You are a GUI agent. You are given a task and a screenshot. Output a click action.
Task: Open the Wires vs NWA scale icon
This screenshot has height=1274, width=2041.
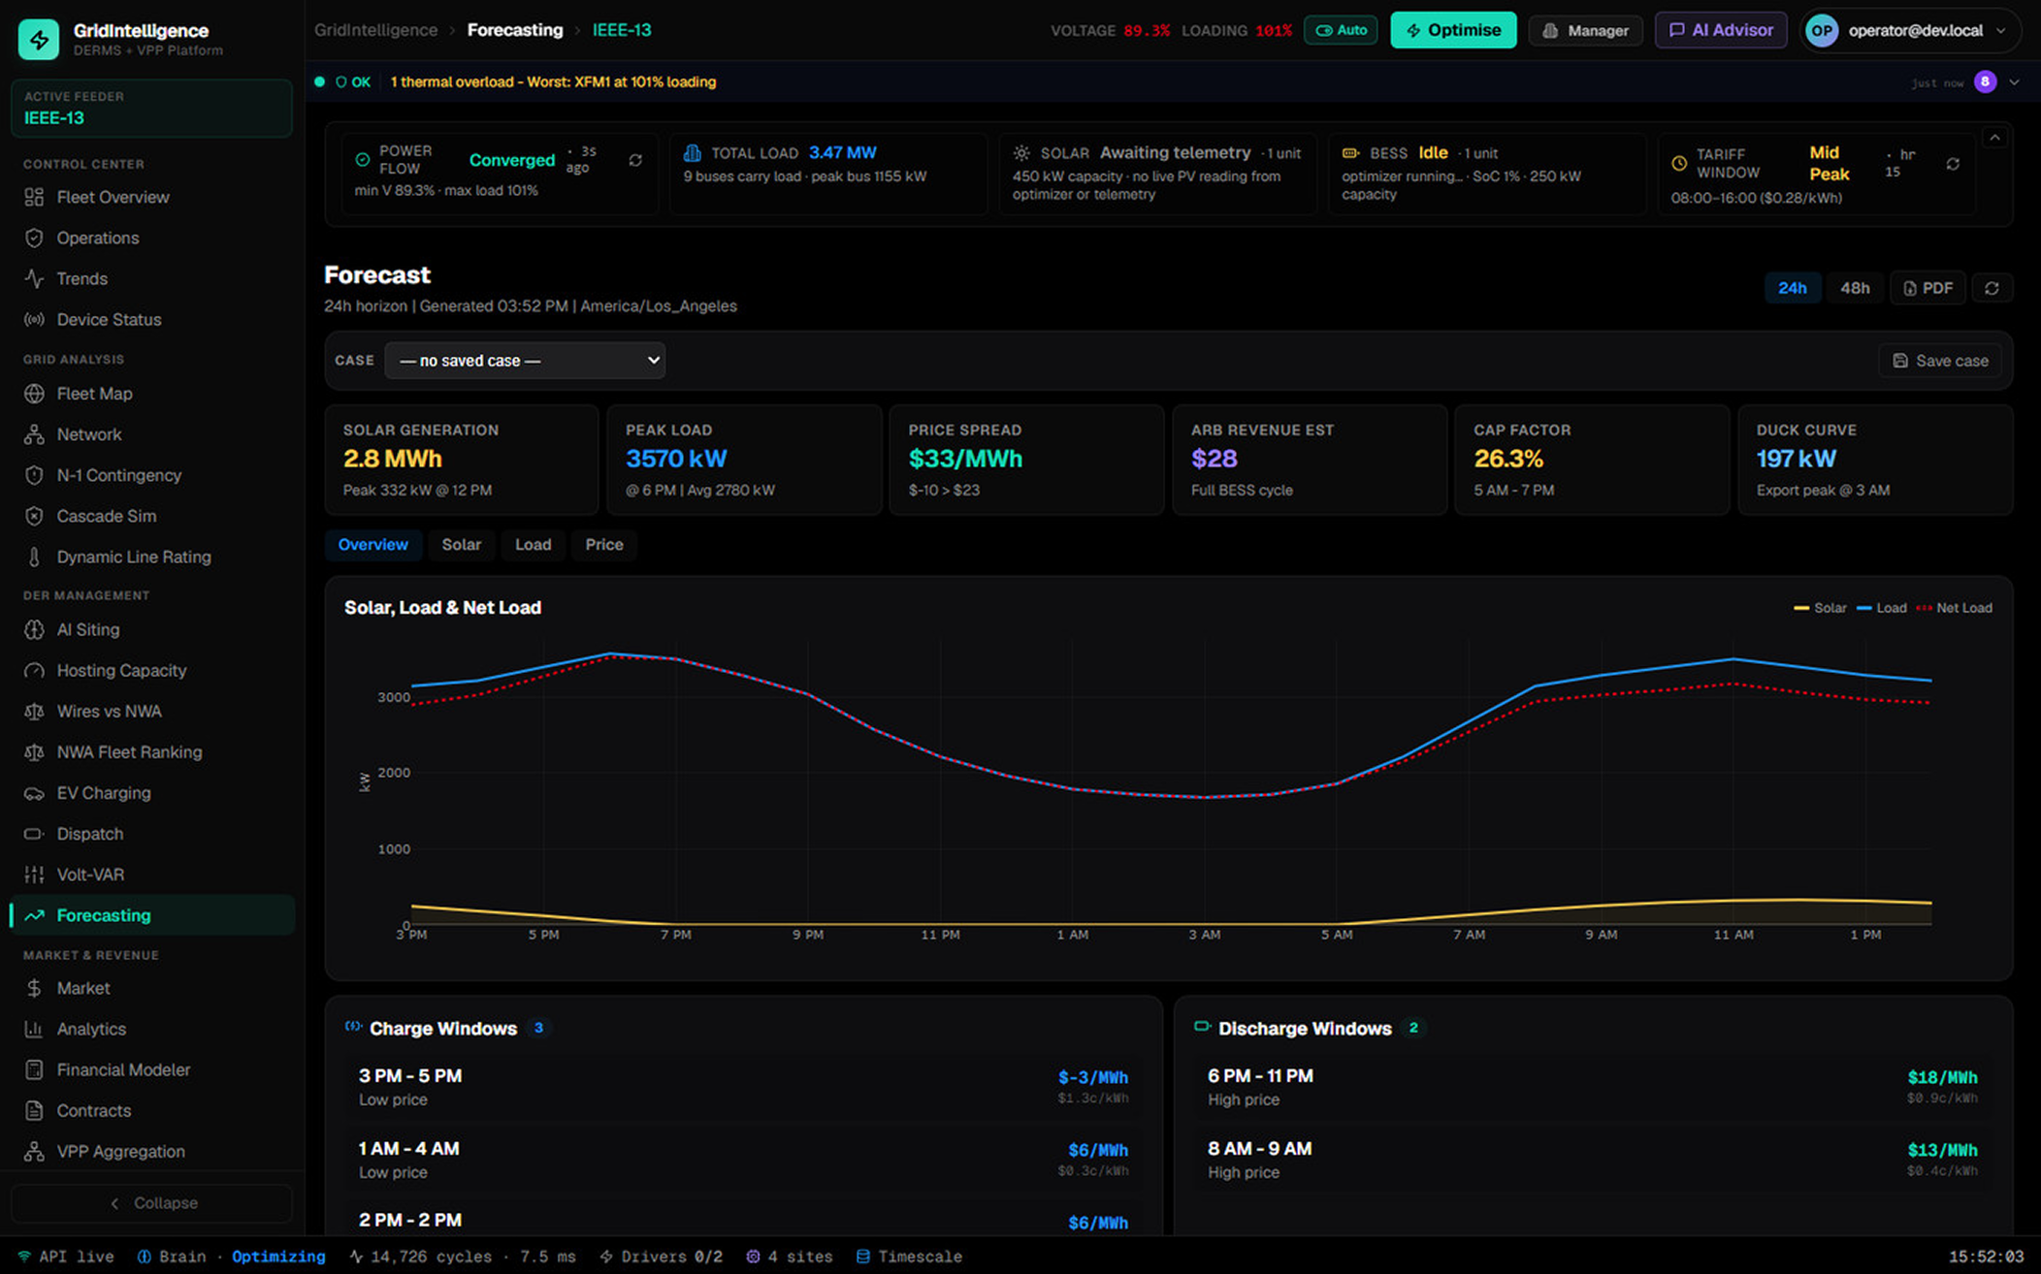pos(34,711)
